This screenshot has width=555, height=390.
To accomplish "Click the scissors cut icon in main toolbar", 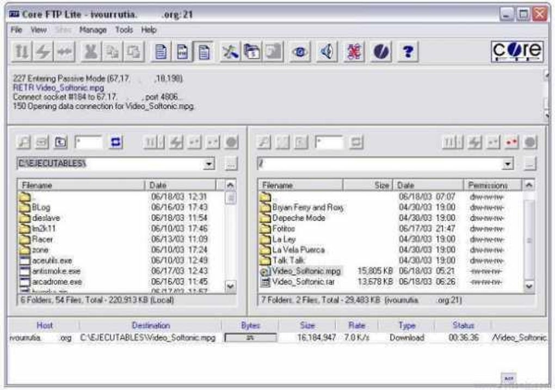I will [91, 52].
